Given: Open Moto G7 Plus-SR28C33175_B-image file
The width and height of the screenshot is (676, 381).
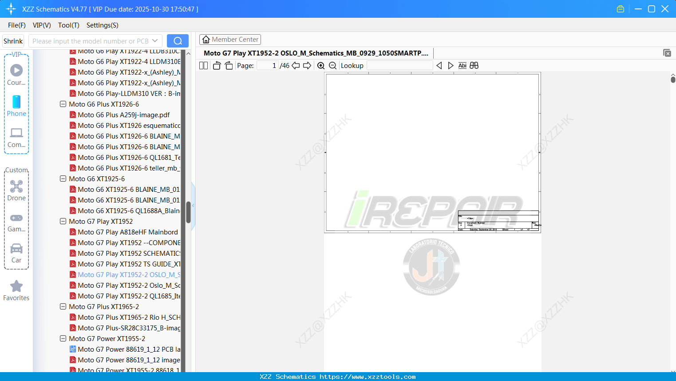Looking at the screenshot, I should 125,328.
